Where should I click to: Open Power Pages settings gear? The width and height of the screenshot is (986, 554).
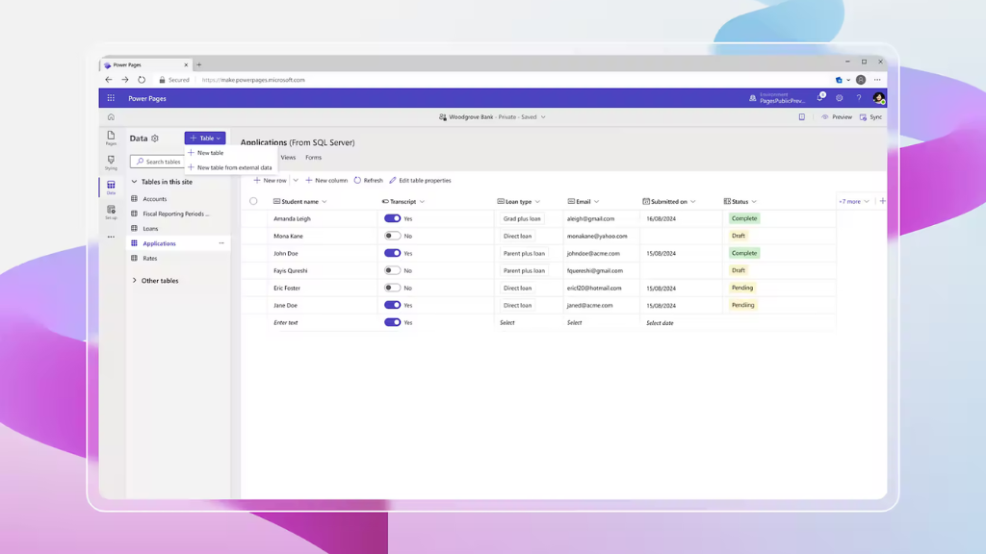[x=840, y=98]
